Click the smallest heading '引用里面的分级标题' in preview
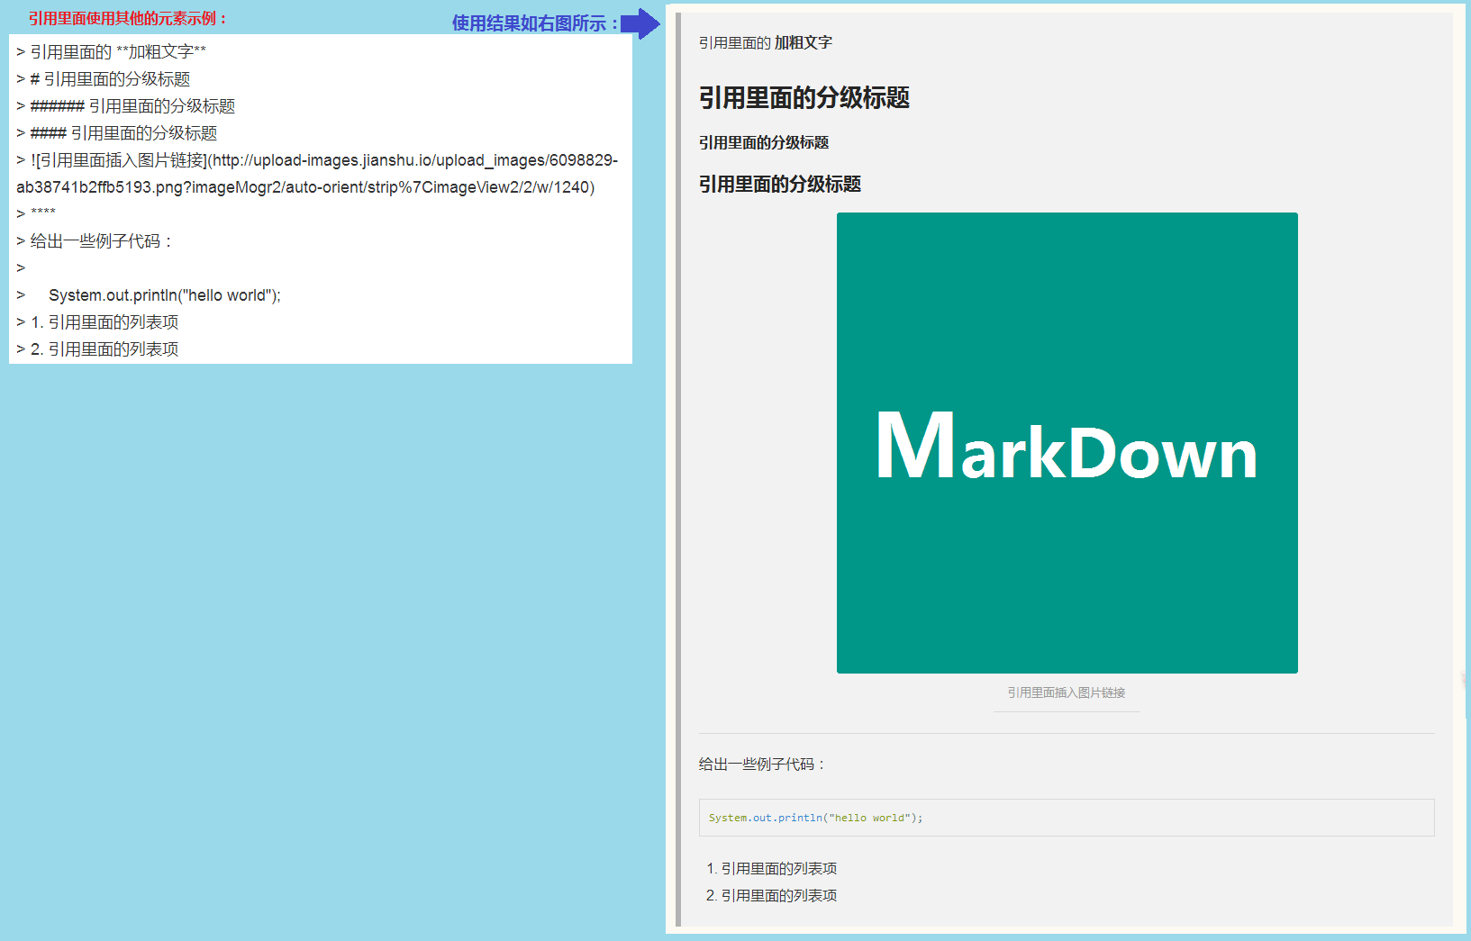Viewport: 1471px width, 941px height. click(764, 142)
